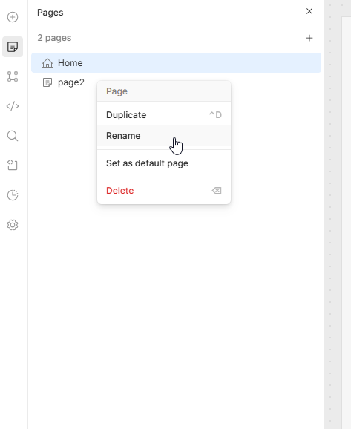Choose Delete from the context menu
The width and height of the screenshot is (351, 429).
click(164, 191)
